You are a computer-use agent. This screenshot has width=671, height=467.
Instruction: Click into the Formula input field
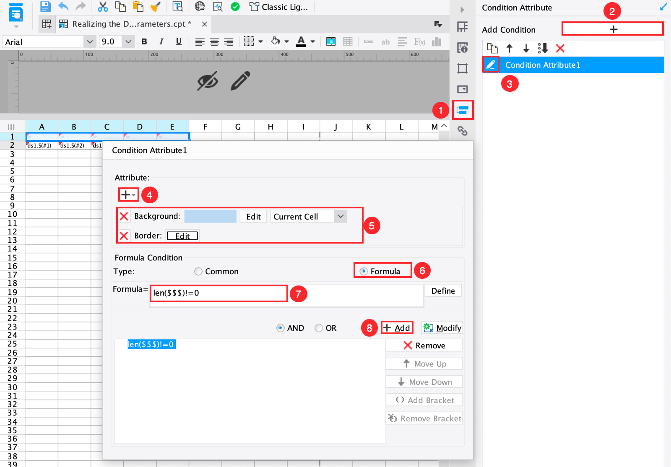[286, 296]
